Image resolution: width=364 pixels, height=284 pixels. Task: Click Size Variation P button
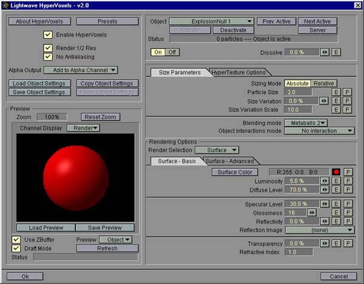tap(347, 101)
